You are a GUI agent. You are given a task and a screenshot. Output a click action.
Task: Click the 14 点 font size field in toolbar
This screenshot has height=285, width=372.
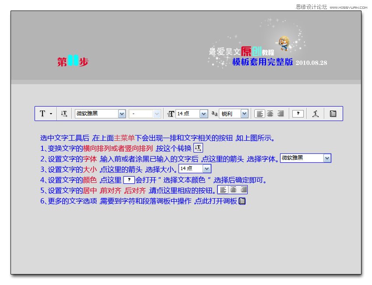pyautogui.click(x=188, y=114)
